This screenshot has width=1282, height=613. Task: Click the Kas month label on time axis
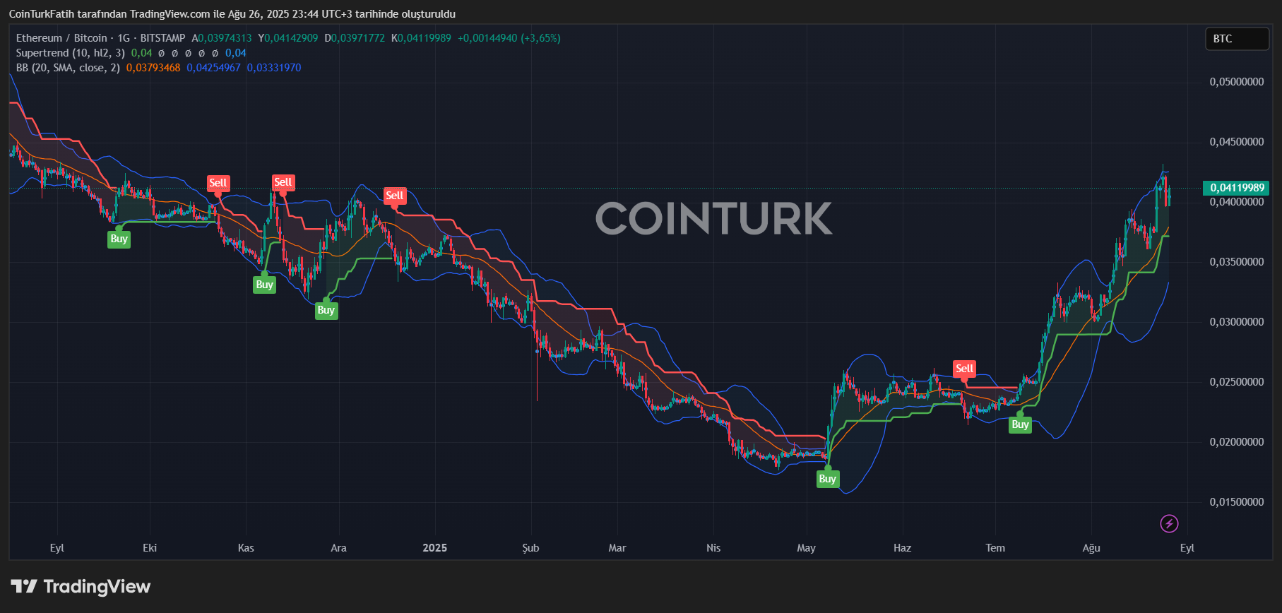pos(246,548)
